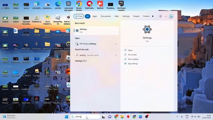Open the Picture6 desktop file
This screenshot has width=213, height=120.
point(5,33)
